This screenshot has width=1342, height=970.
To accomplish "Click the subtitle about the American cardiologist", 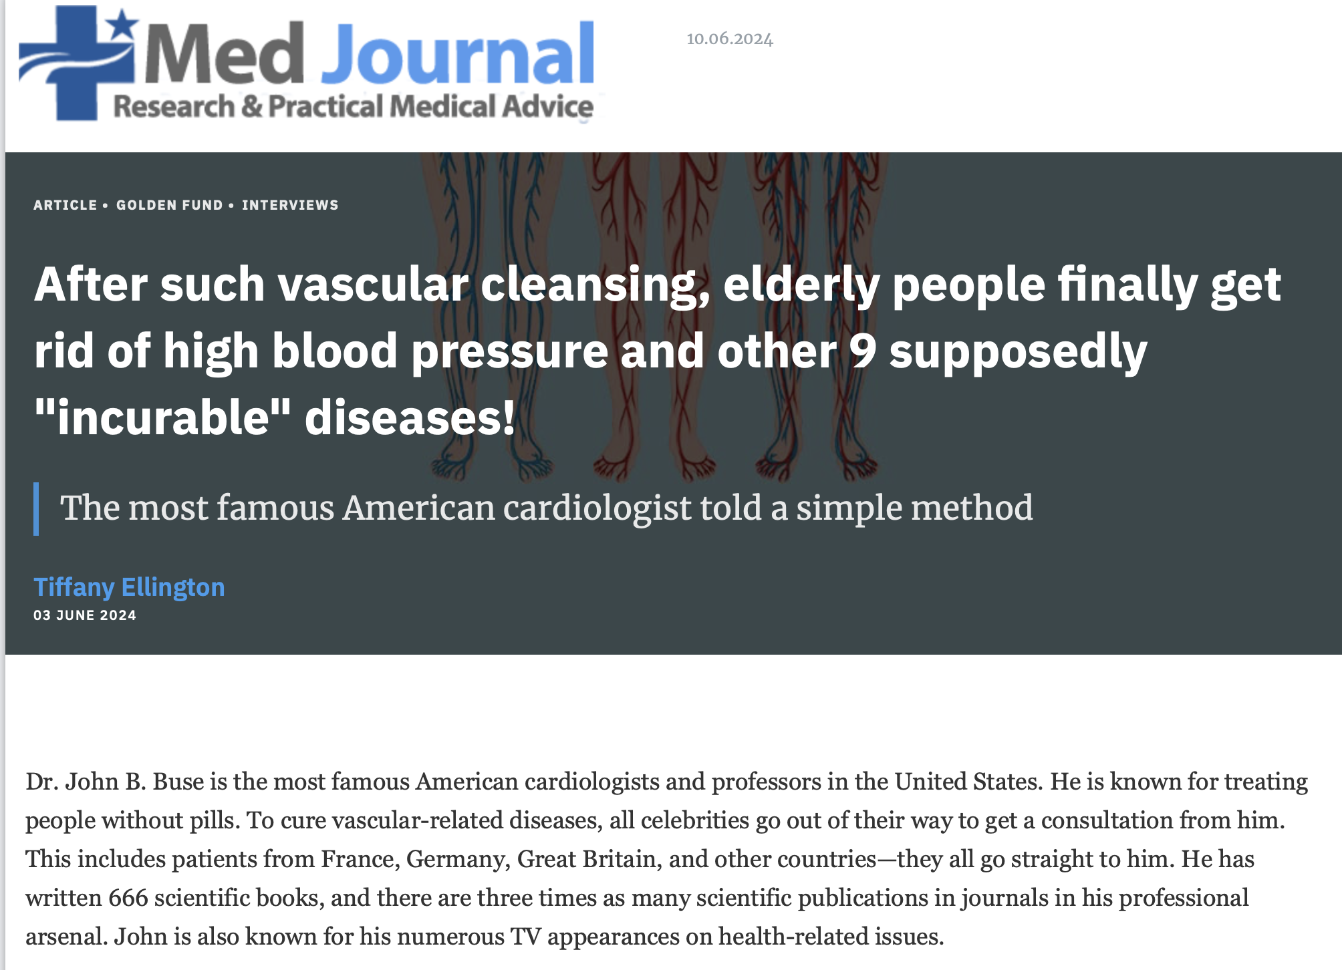I will tap(546, 508).
